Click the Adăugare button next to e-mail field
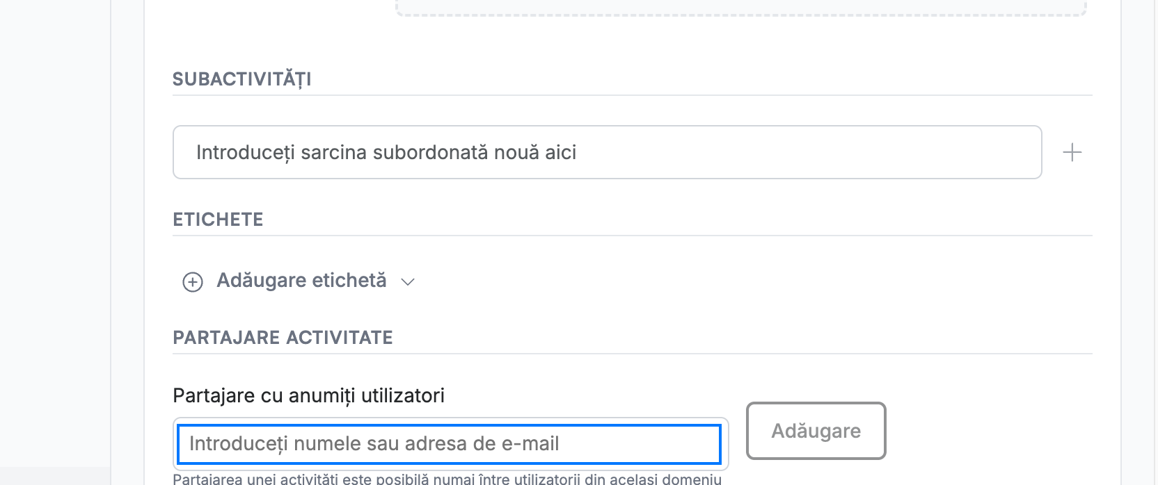Viewport: 1158px width, 485px height. pyautogui.click(x=816, y=431)
